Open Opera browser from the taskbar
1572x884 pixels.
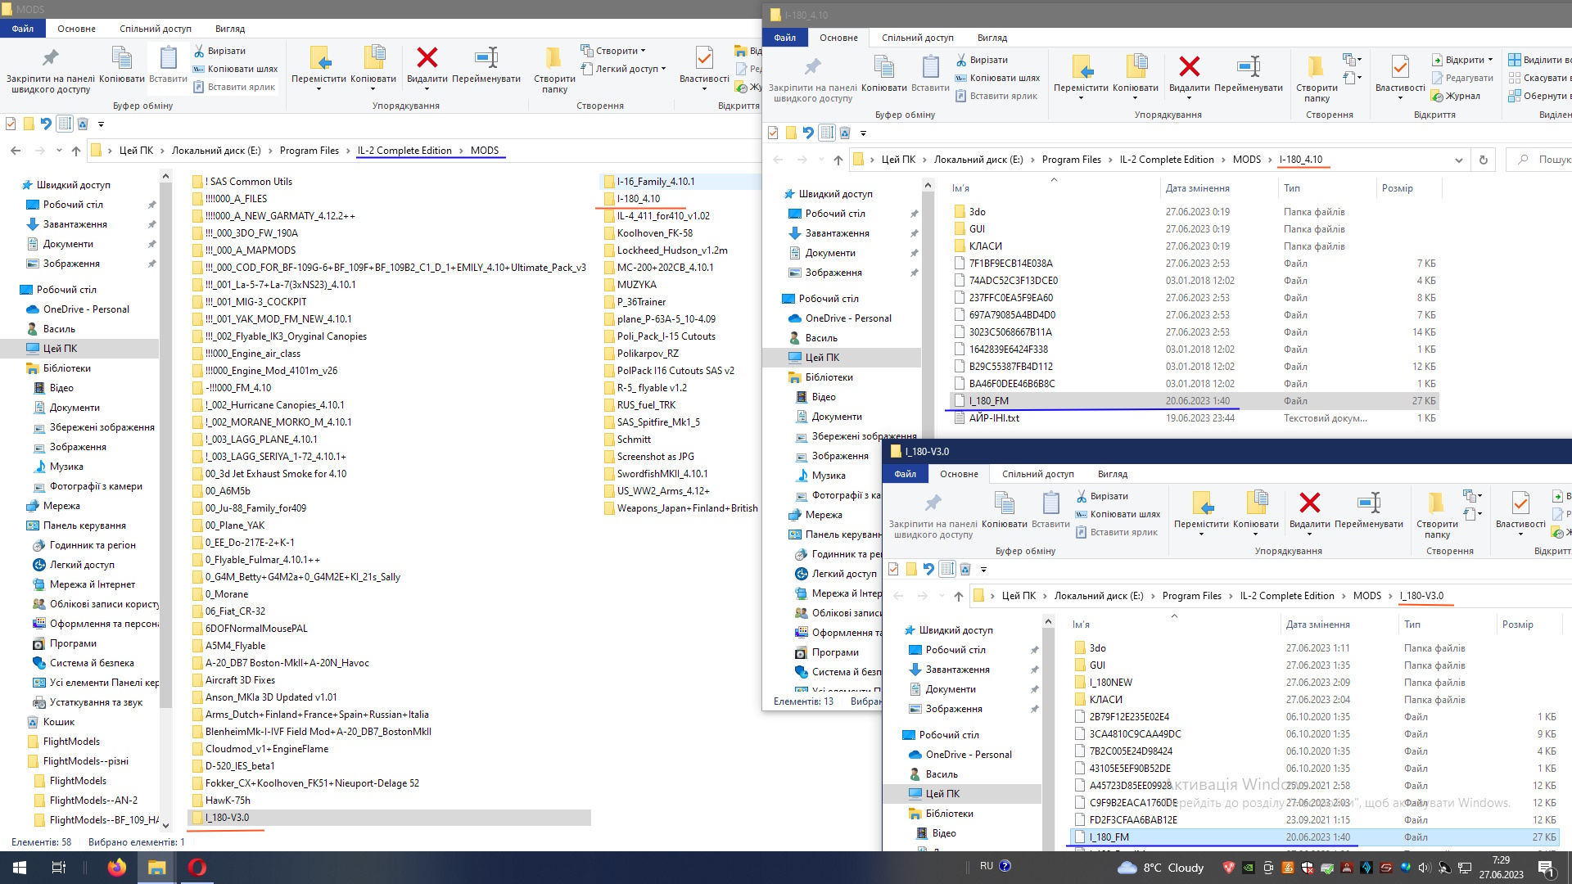(196, 867)
